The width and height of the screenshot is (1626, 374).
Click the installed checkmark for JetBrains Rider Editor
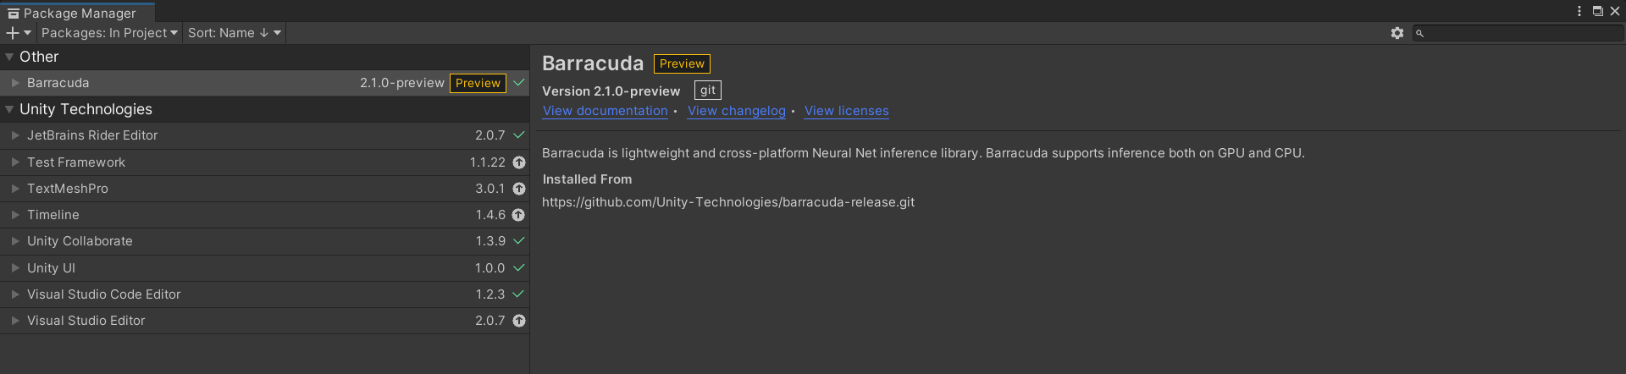coord(519,135)
